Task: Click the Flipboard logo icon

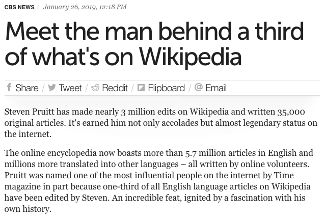Action: (x=141, y=88)
